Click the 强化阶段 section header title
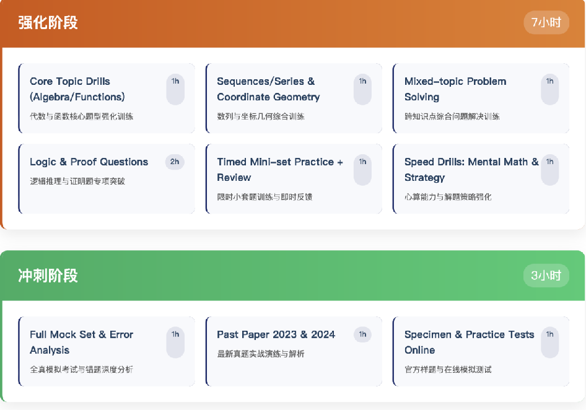586x410 pixels. click(48, 23)
